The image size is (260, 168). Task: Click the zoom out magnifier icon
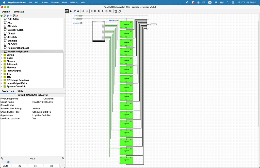point(2,159)
